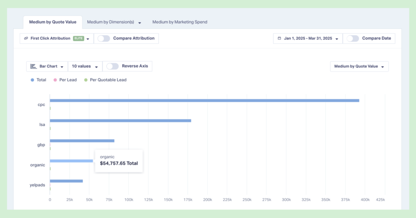Viewport: 416px width, 218px height.
Task: Click the 100k x-axis tick label
Action: 129,200
